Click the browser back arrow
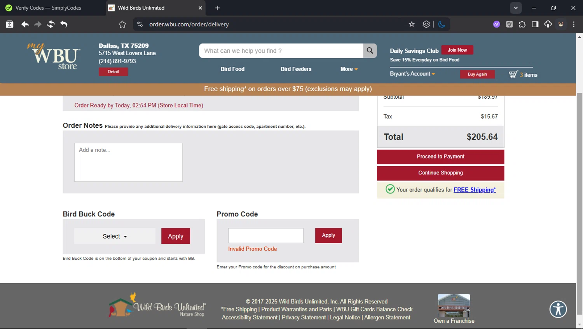 tap(25, 24)
